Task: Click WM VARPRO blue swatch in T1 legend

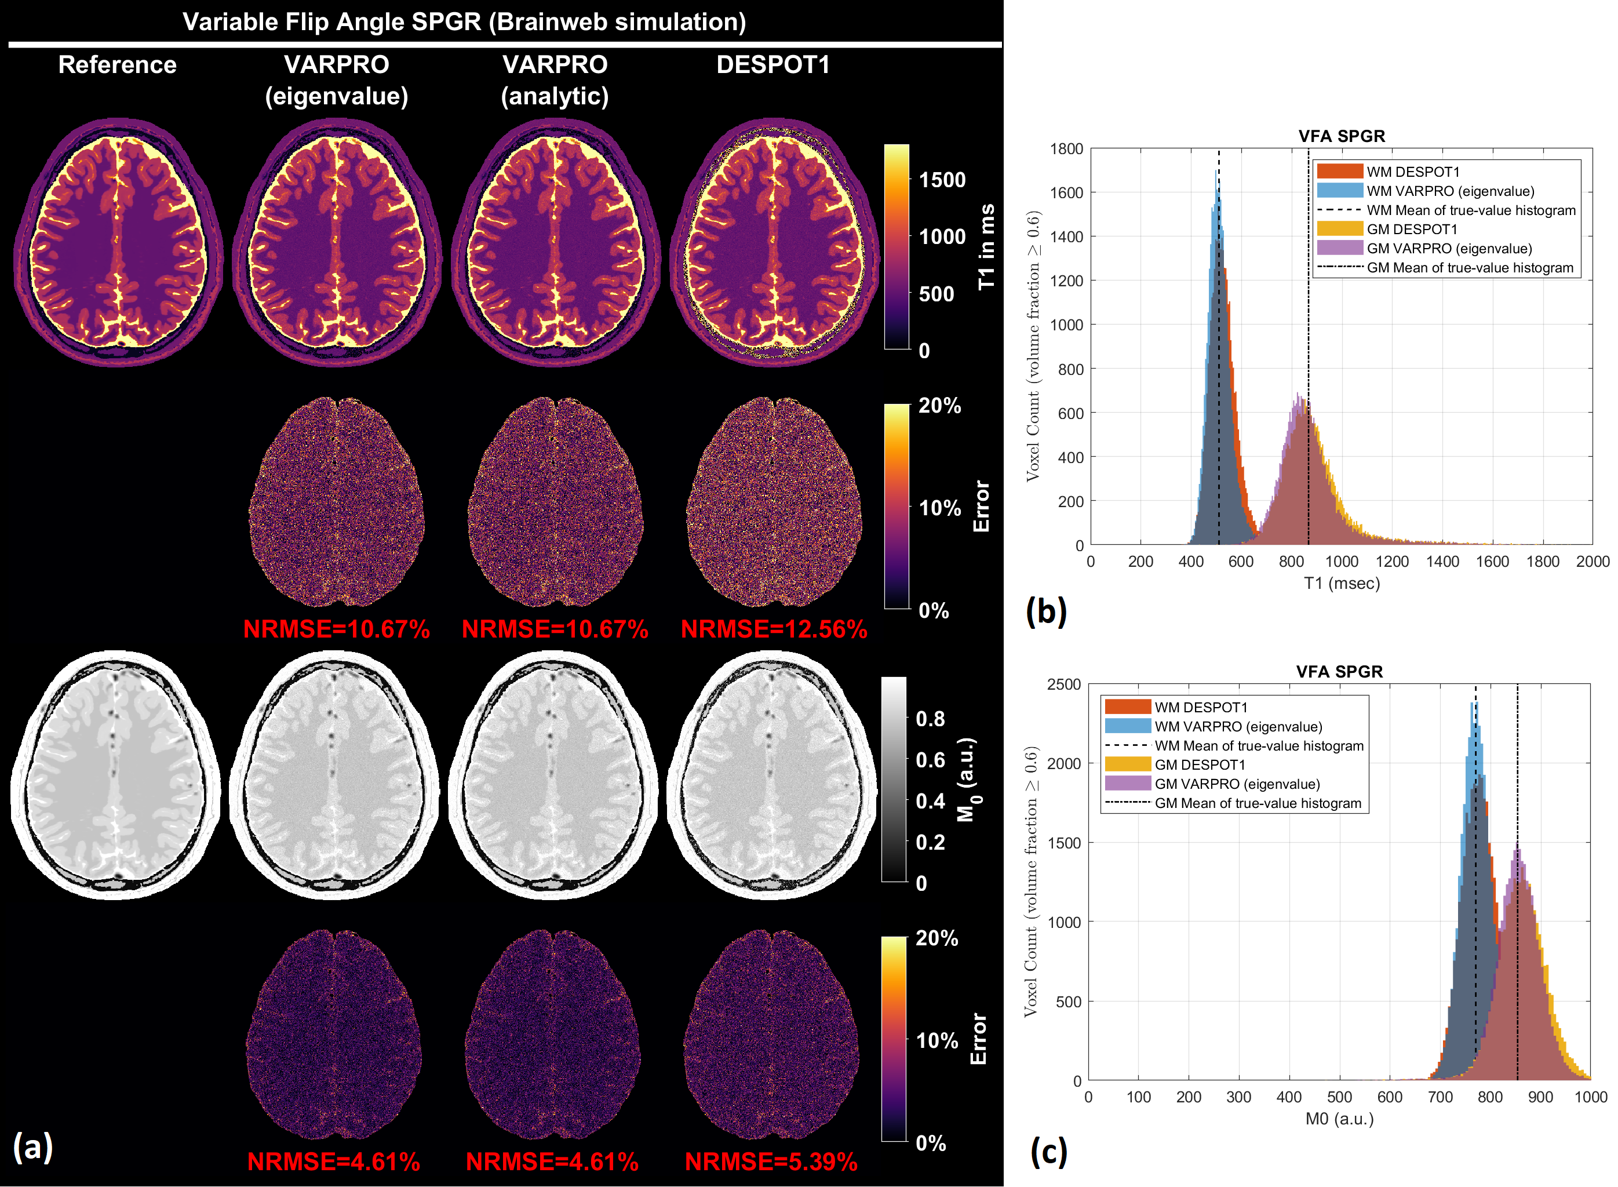Action: click(1339, 191)
